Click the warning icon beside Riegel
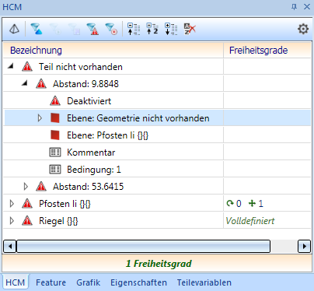314x291 pixels. pos(27,221)
